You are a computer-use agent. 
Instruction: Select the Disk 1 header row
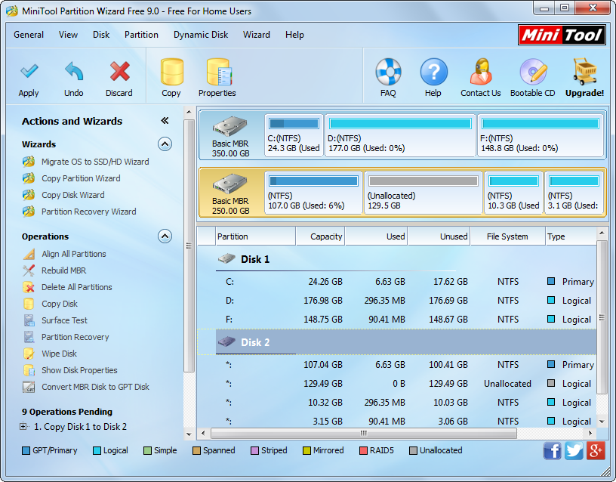[x=397, y=259]
